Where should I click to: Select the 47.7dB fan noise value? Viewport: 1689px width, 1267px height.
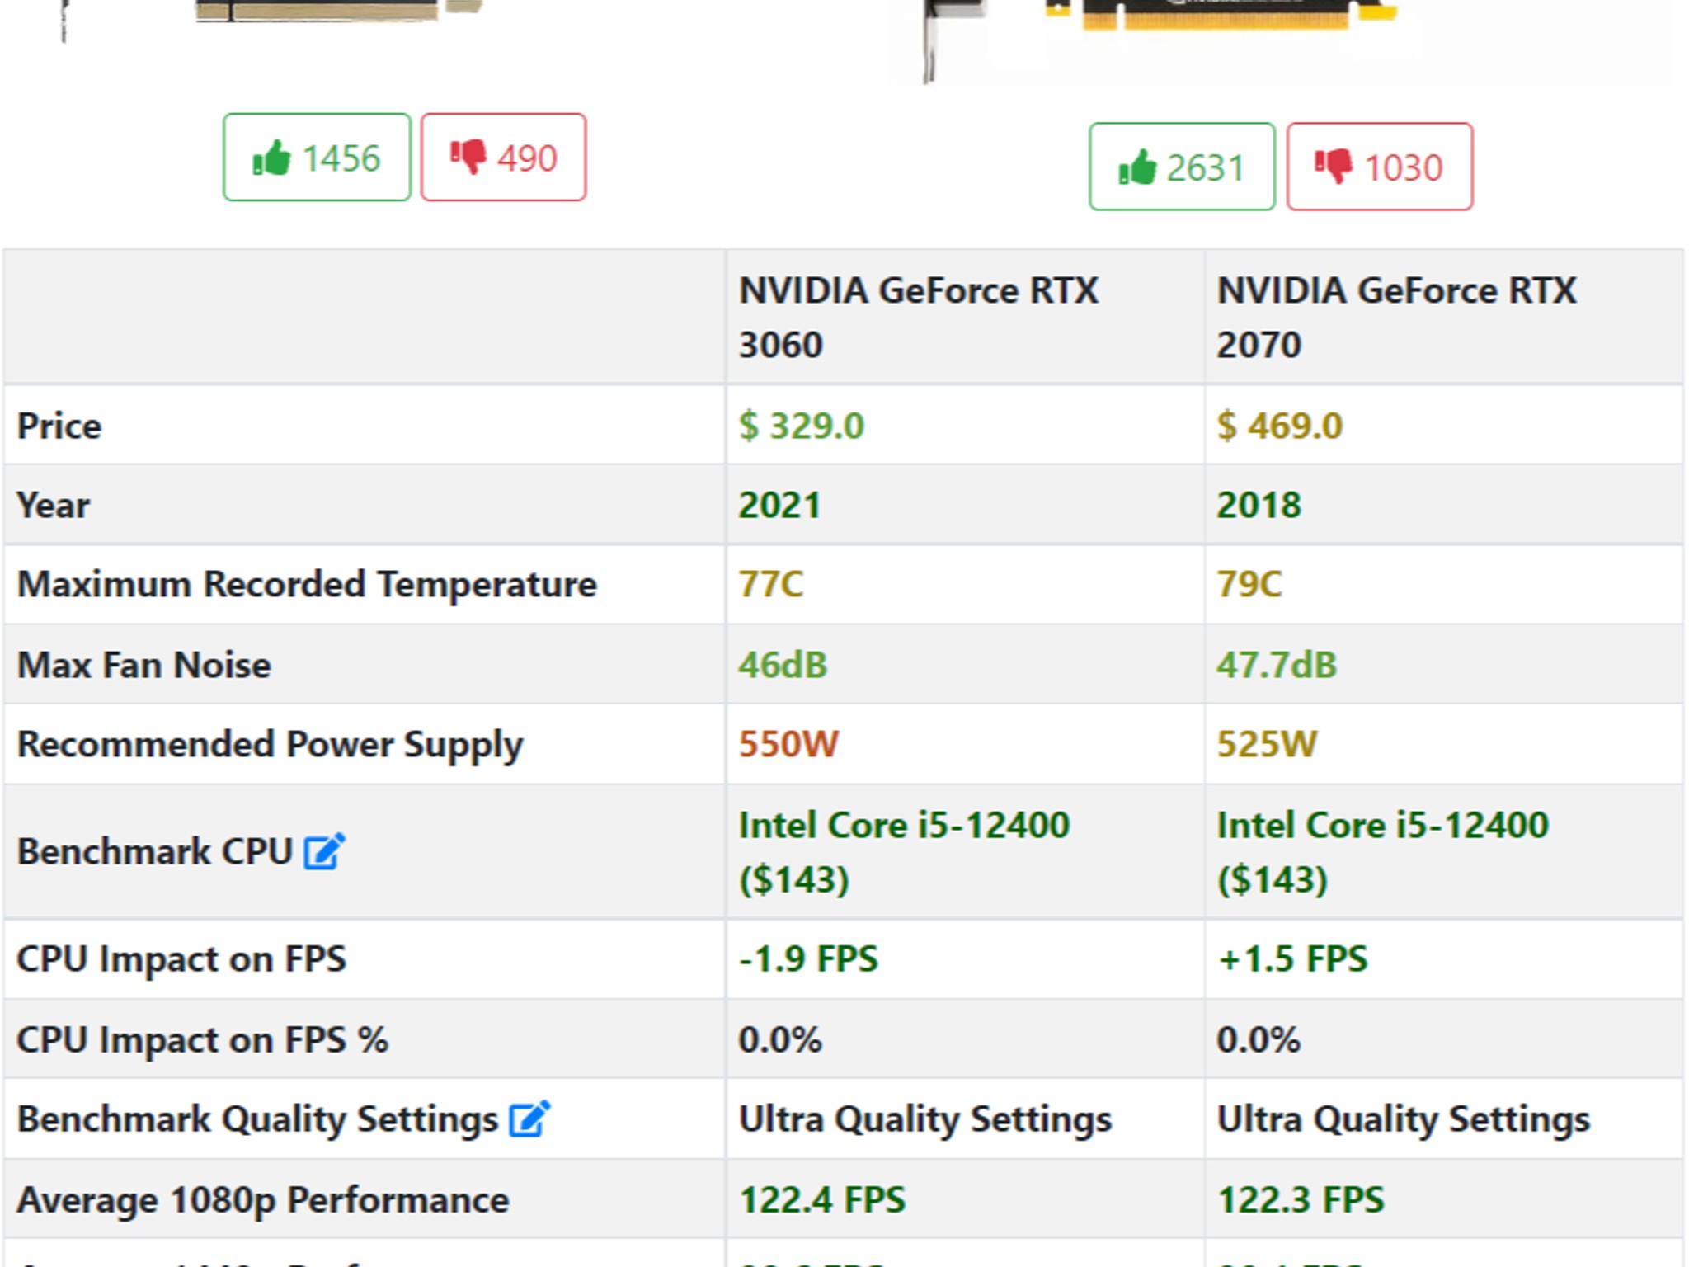1277,665
